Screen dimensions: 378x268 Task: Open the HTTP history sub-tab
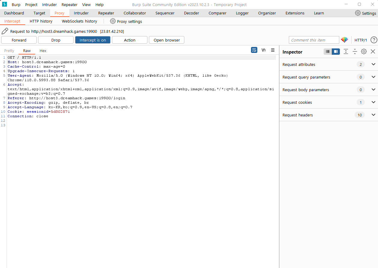pos(41,21)
